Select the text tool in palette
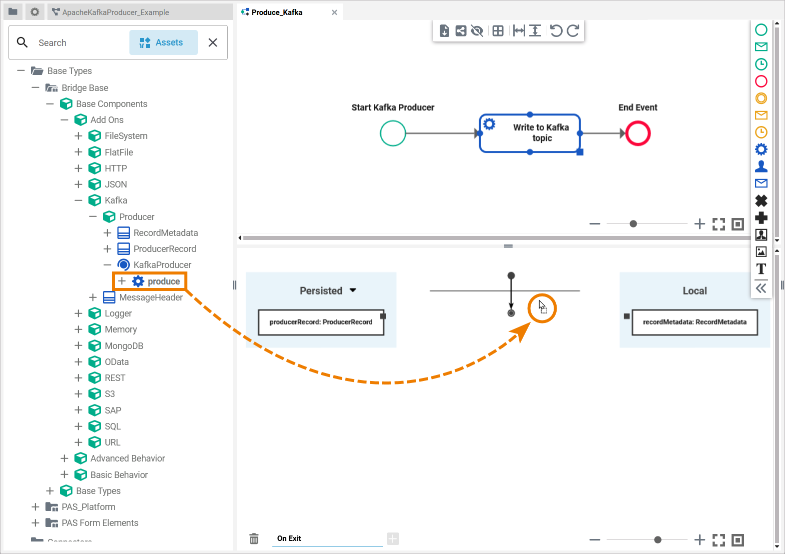 (x=761, y=269)
